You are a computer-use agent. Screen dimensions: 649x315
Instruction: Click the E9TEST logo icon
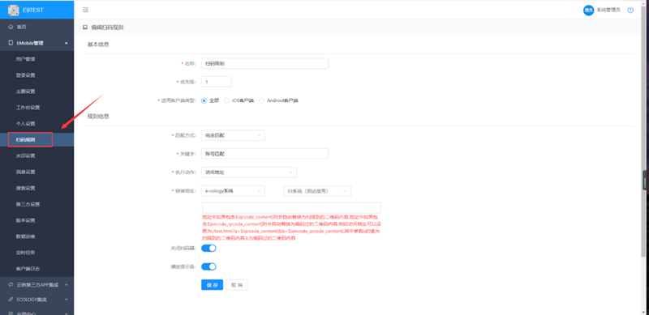pos(14,10)
